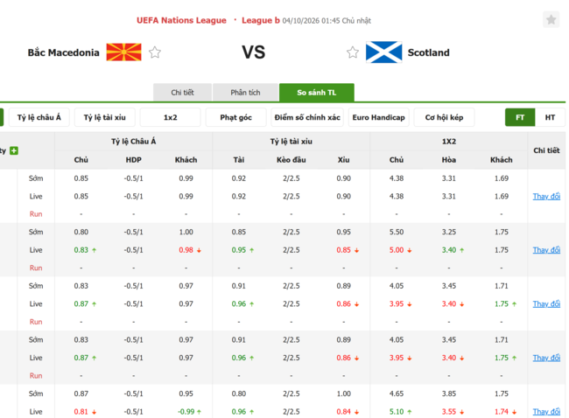Click the Hòa column header

coord(449,160)
